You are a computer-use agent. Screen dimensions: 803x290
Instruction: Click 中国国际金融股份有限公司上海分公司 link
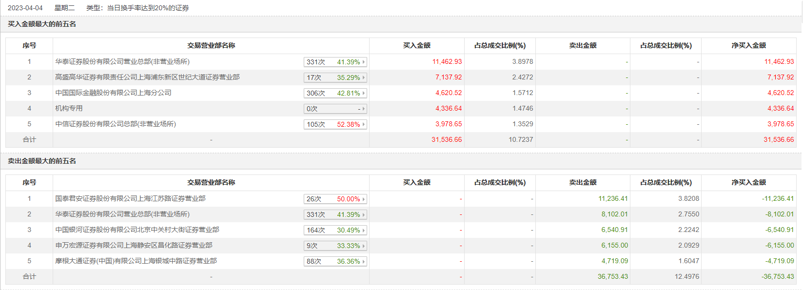click(x=113, y=93)
